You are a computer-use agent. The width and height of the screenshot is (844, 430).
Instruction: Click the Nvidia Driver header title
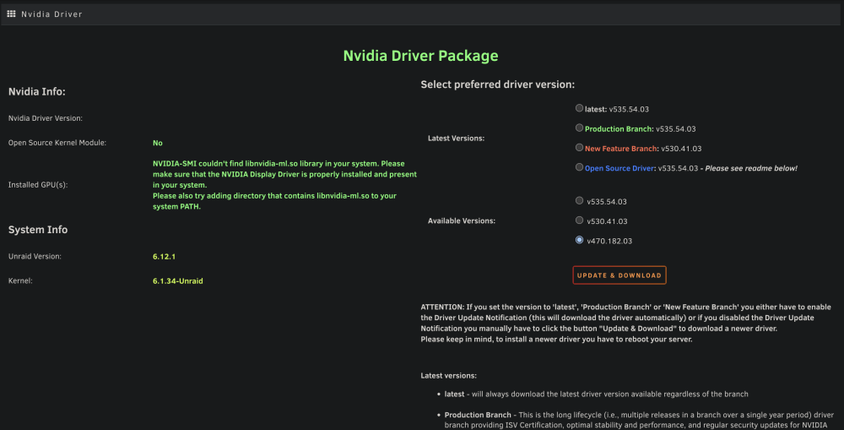tap(51, 14)
